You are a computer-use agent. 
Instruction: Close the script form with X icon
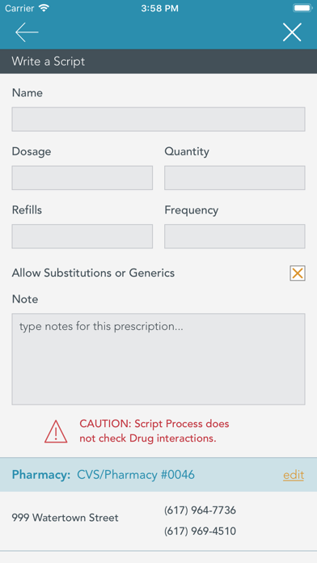coord(292,32)
